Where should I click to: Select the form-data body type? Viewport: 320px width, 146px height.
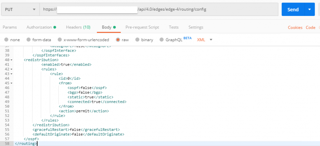[x=39, y=40]
